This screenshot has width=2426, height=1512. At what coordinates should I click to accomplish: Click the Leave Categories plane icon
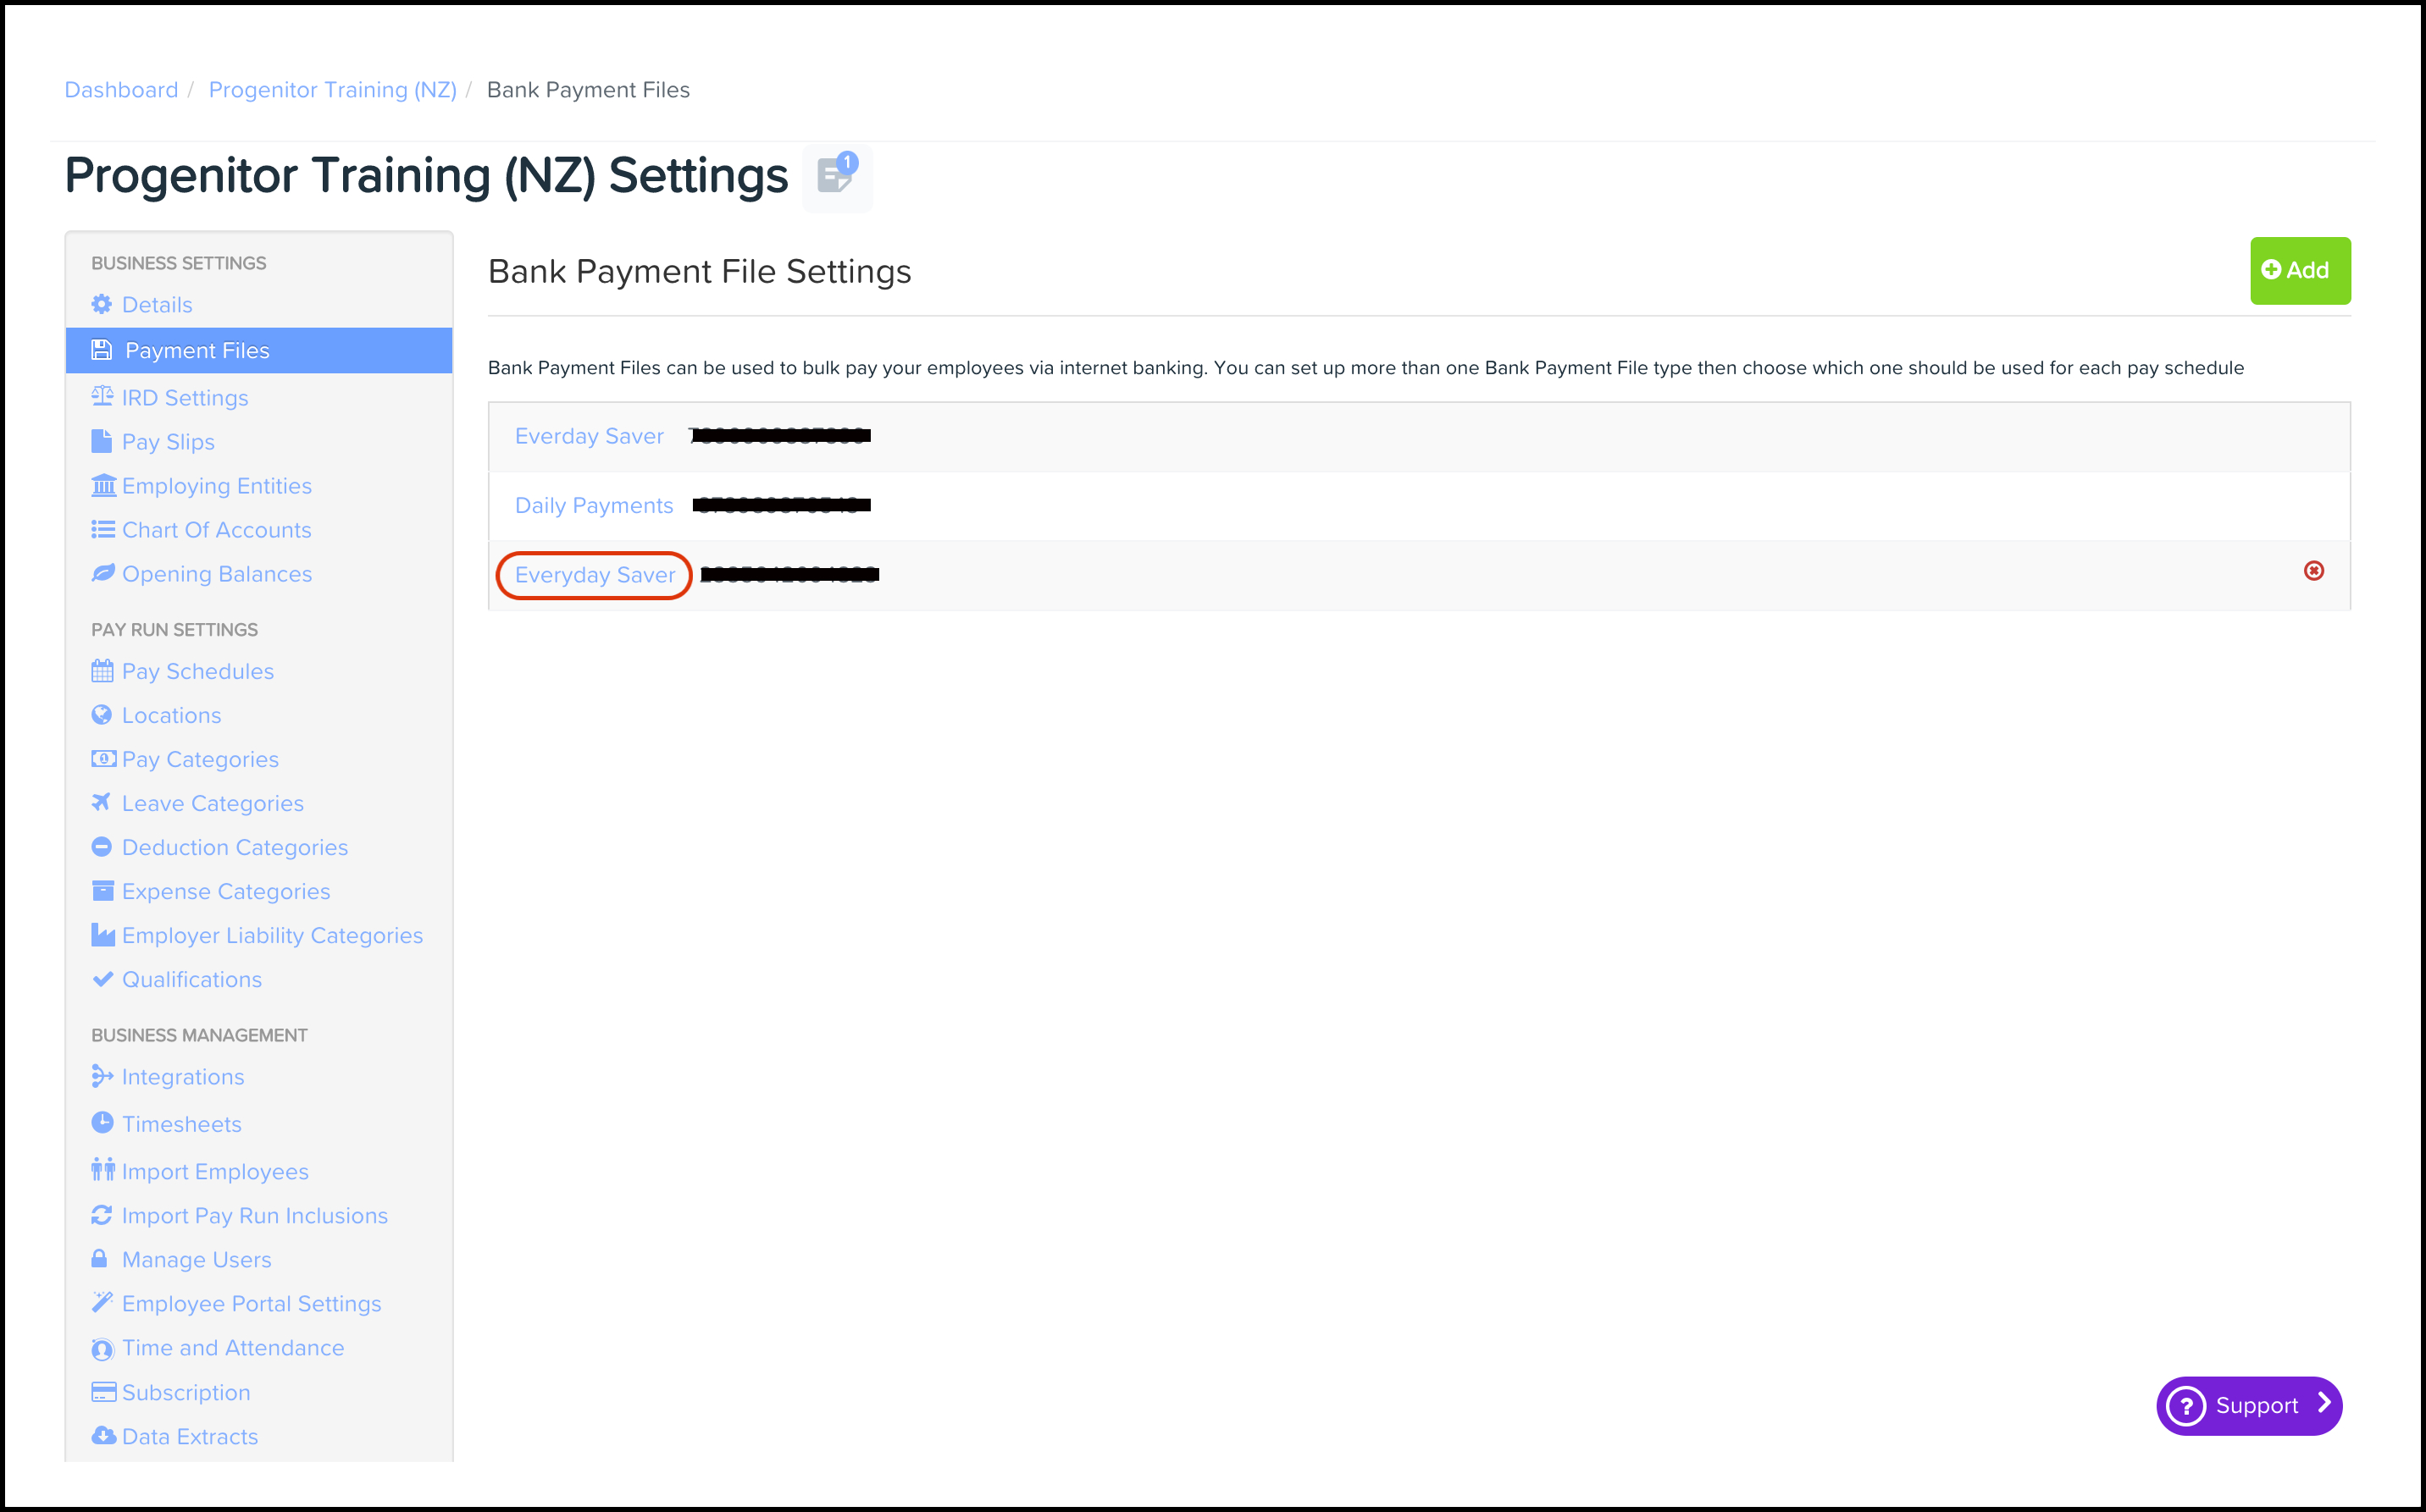[x=102, y=803]
